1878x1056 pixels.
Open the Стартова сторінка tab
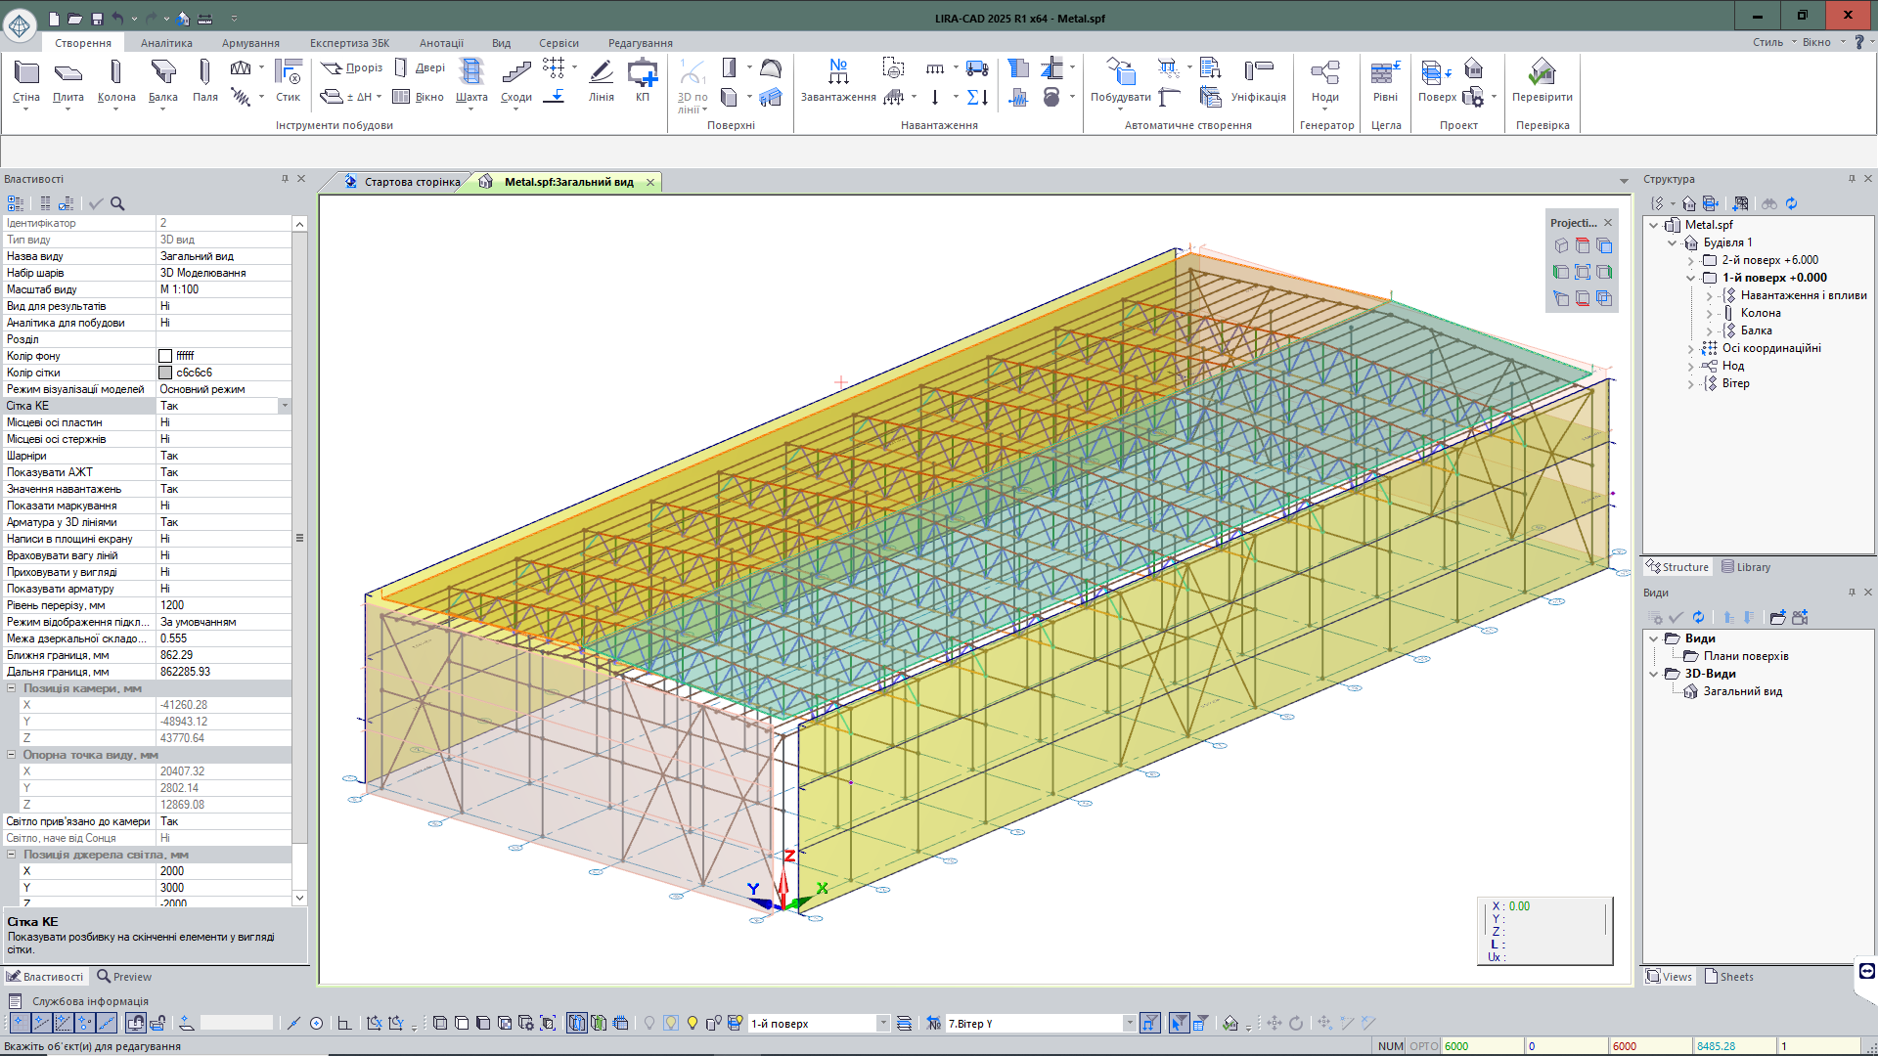(x=411, y=182)
